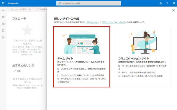The width and height of the screenshot is (177, 110).
Task: Open the app launcher waffle icon
Action: pos(3,3)
